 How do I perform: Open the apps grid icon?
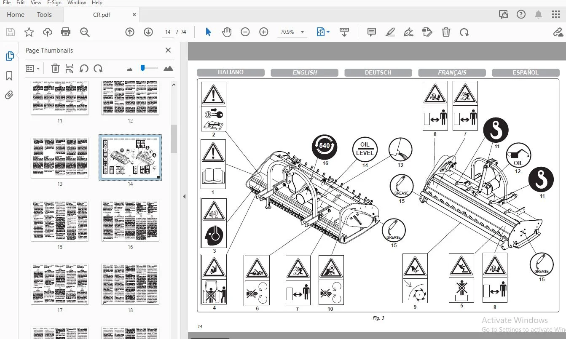[x=556, y=14]
